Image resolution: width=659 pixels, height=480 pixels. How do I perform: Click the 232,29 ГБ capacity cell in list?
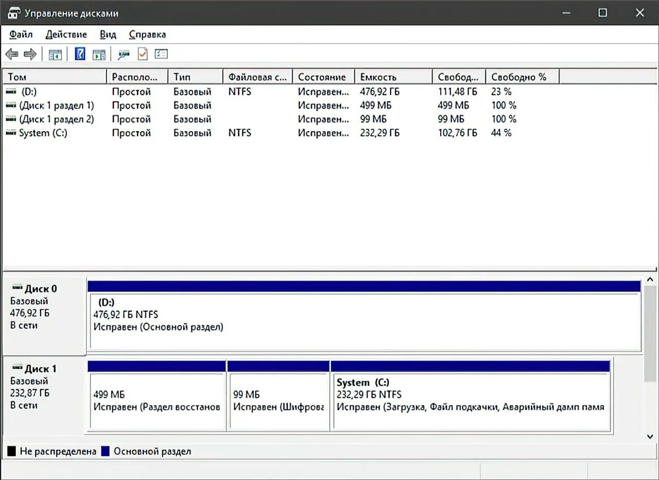(x=379, y=133)
